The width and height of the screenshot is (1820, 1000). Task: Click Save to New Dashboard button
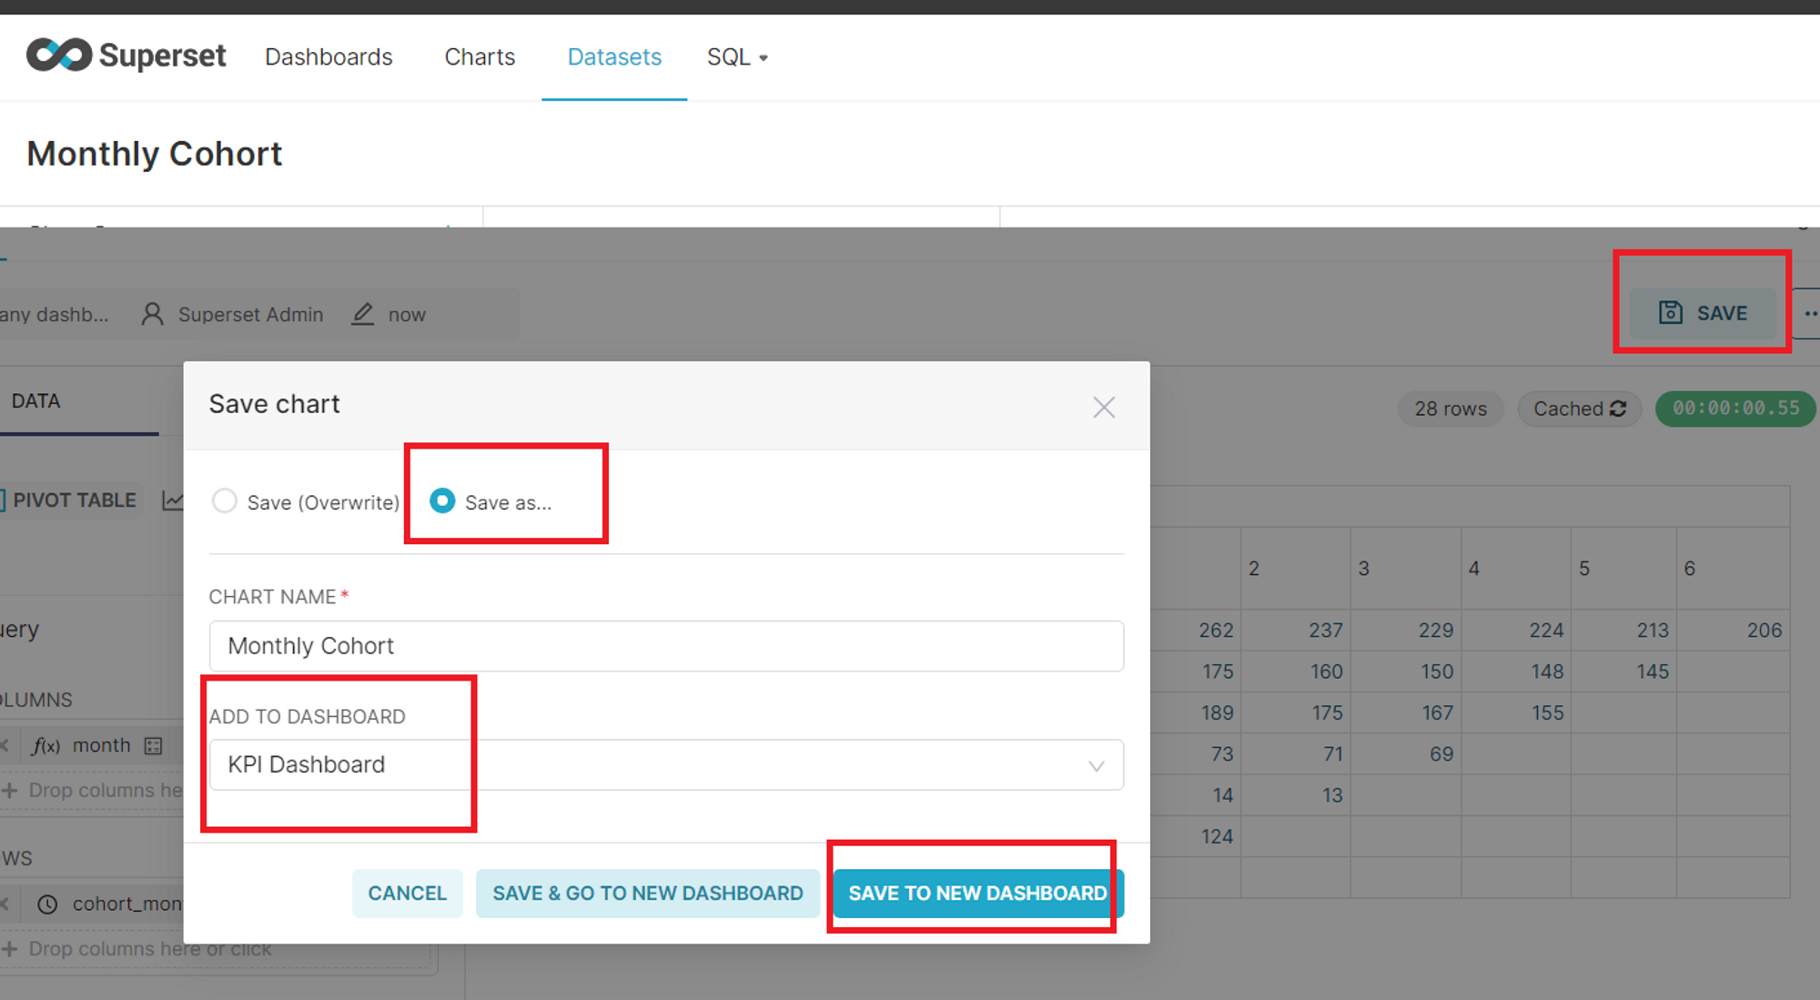977,893
